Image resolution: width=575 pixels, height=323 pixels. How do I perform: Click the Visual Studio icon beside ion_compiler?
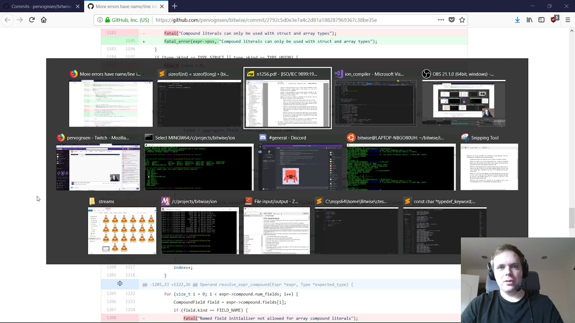(x=338, y=74)
